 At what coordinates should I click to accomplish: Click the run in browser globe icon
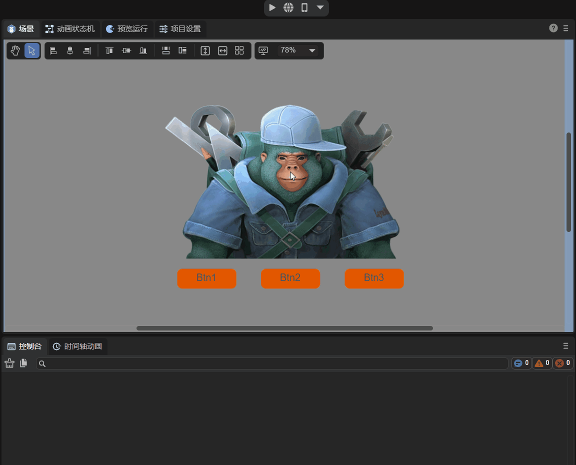point(288,7)
